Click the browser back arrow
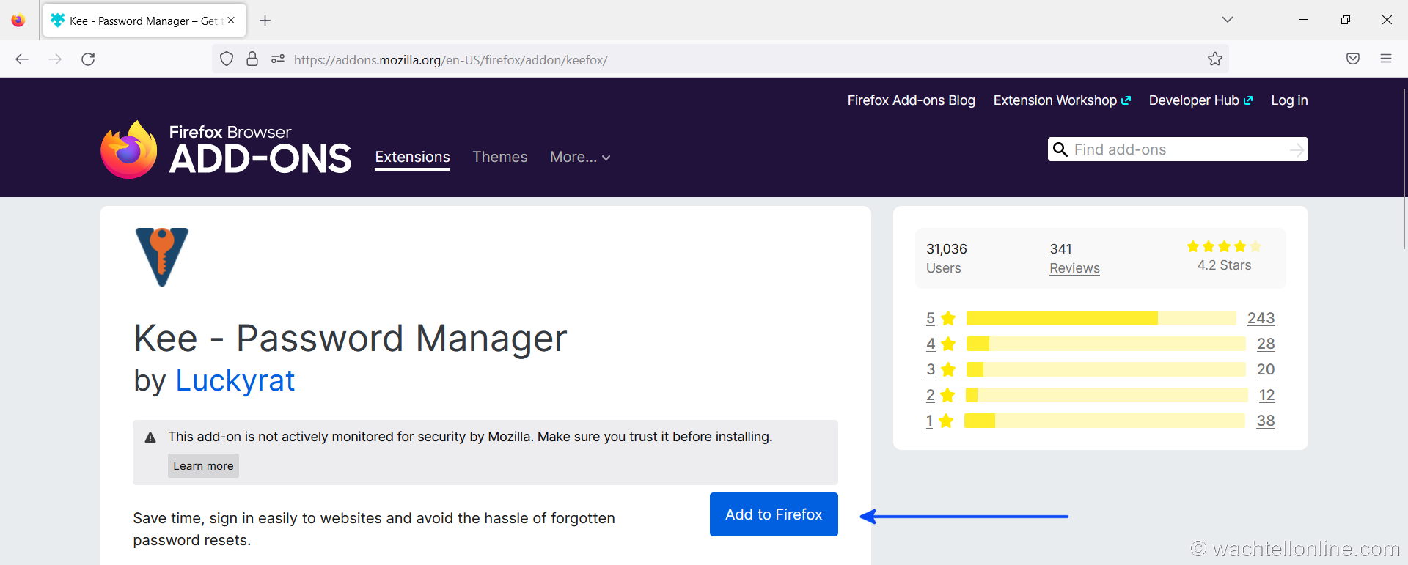 point(22,59)
